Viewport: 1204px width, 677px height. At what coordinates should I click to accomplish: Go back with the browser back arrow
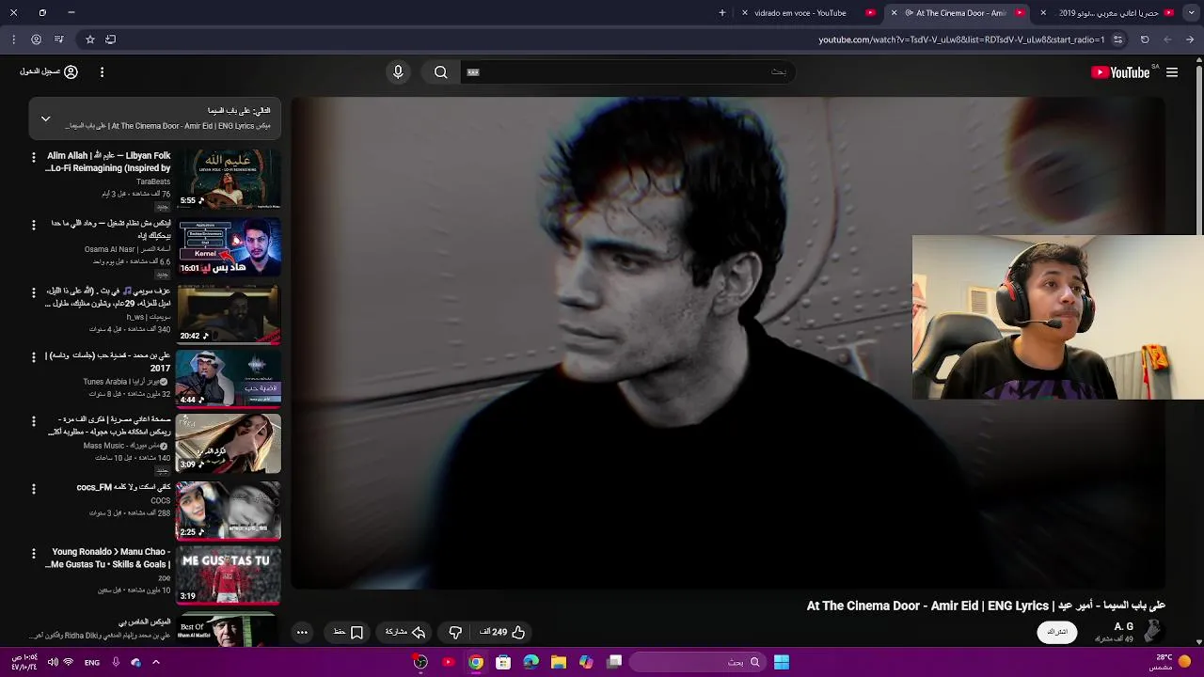click(1190, 39)
